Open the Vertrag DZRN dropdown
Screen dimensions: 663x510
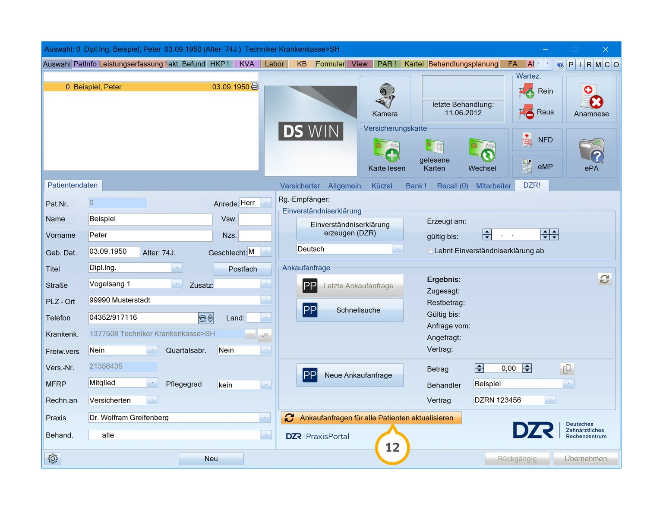[550, 400]
